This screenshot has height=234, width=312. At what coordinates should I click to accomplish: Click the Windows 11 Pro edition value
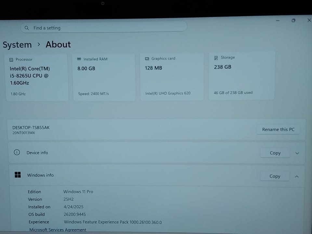[x=78, y=192]
